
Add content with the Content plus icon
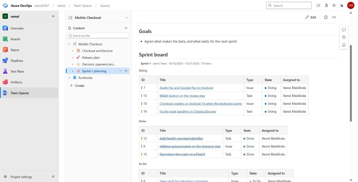[126, 28]
